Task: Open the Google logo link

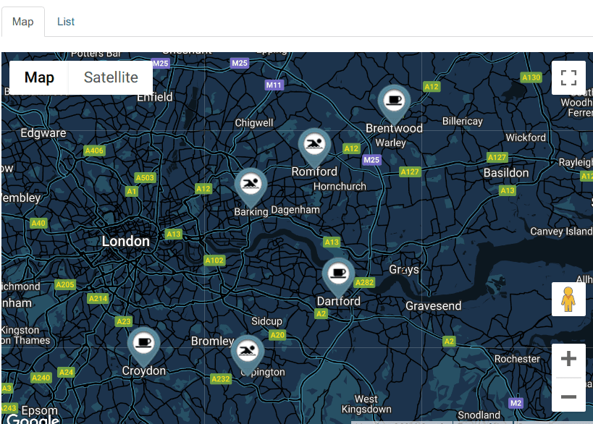Action: click(x=33, y=419)
